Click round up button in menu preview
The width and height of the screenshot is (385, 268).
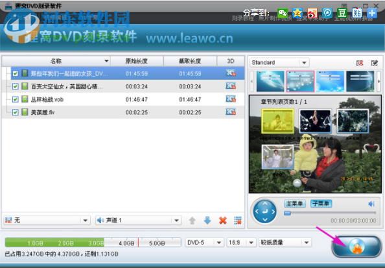[x=297, y=183]
